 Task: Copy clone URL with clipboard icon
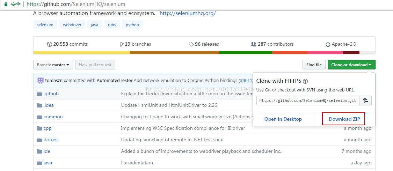(x=365, y=101)
